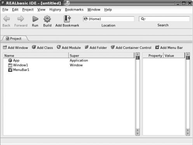Image resolution: width=193 pixels, height=145 pixels.
Task: Click project list scrollbar top up arrow
Action: pos(138,54)
